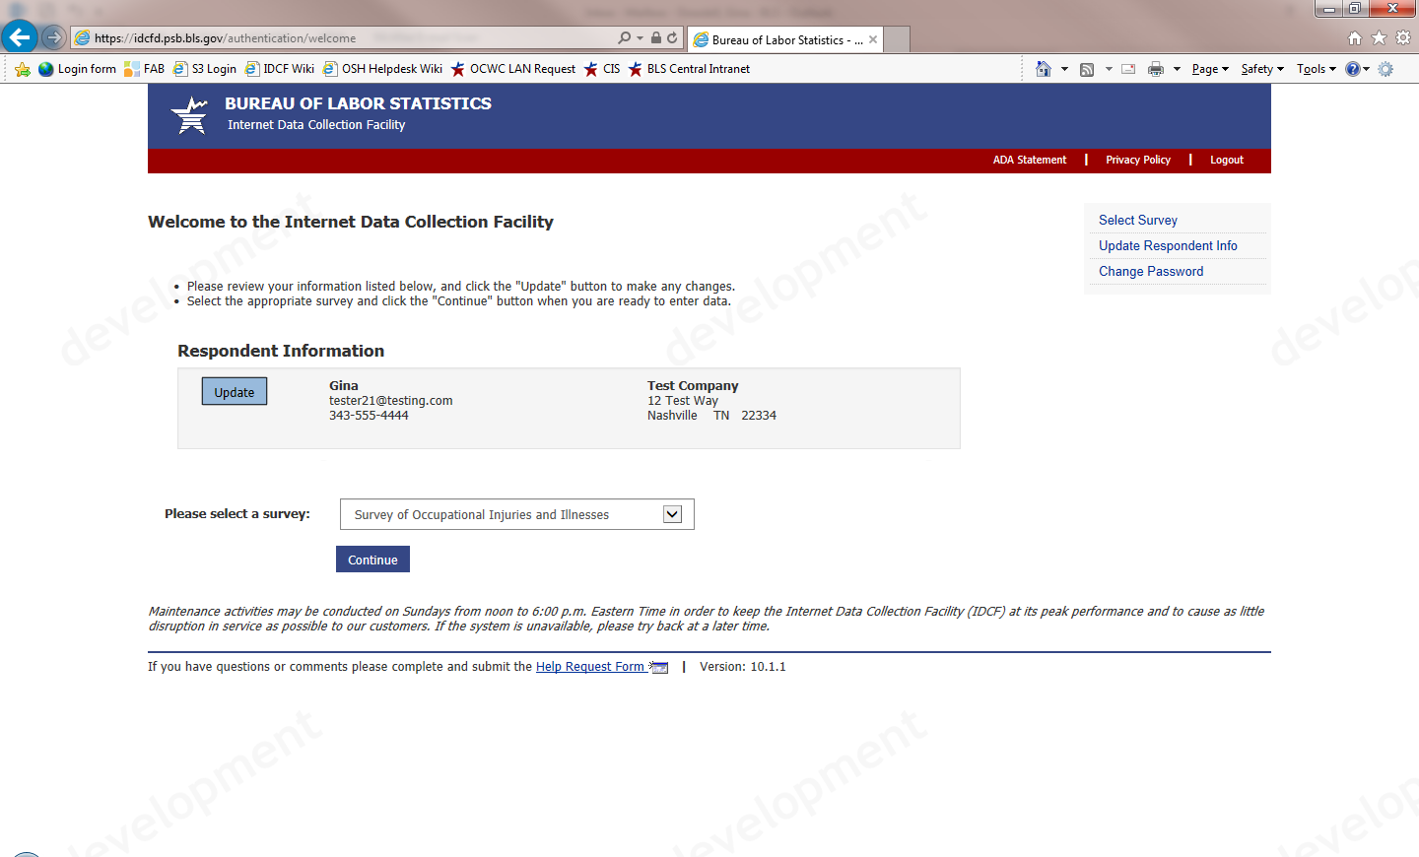Expand the Home button dropdown arrow

pyautogui.click(x=1064, y=69)
